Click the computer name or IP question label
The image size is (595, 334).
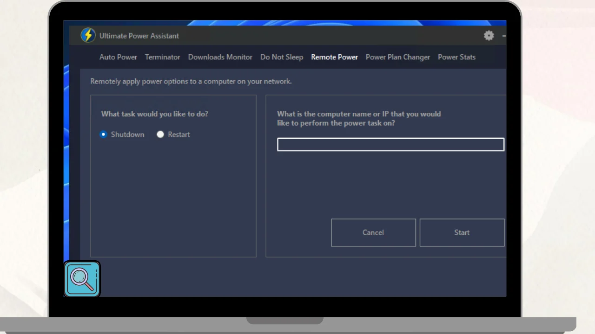click(x=358, y=118)
